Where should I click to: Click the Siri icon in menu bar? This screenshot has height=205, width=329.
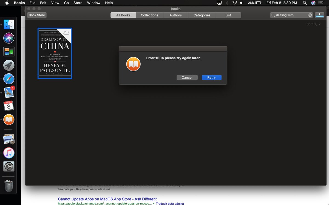click(313, 3)
